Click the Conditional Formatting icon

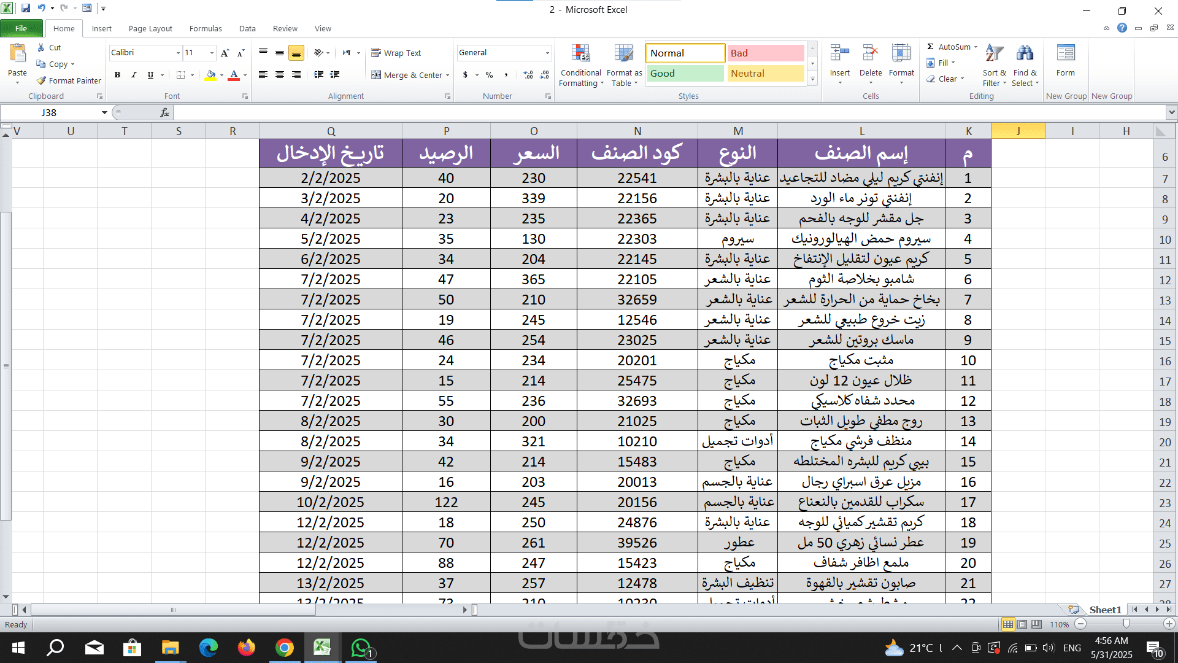point(580,54)
